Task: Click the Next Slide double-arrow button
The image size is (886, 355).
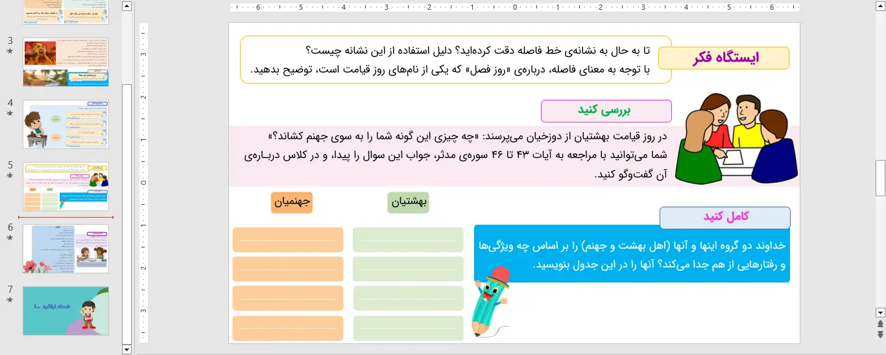Action: (x=880, y=334)
